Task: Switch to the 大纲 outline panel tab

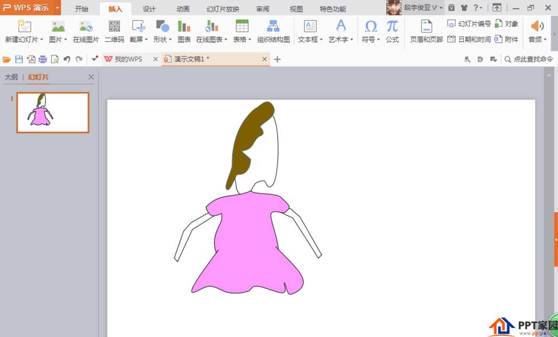Action: 11,77
